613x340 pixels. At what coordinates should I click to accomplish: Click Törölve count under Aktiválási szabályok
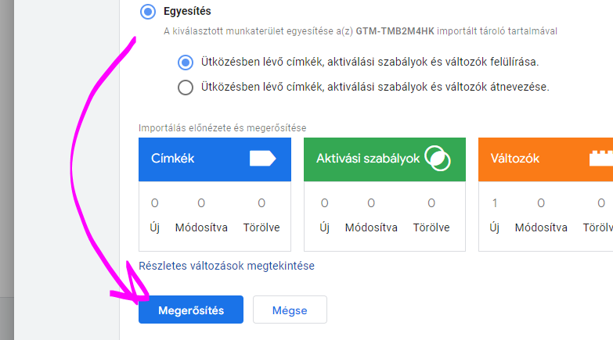(x=431, y=203)
